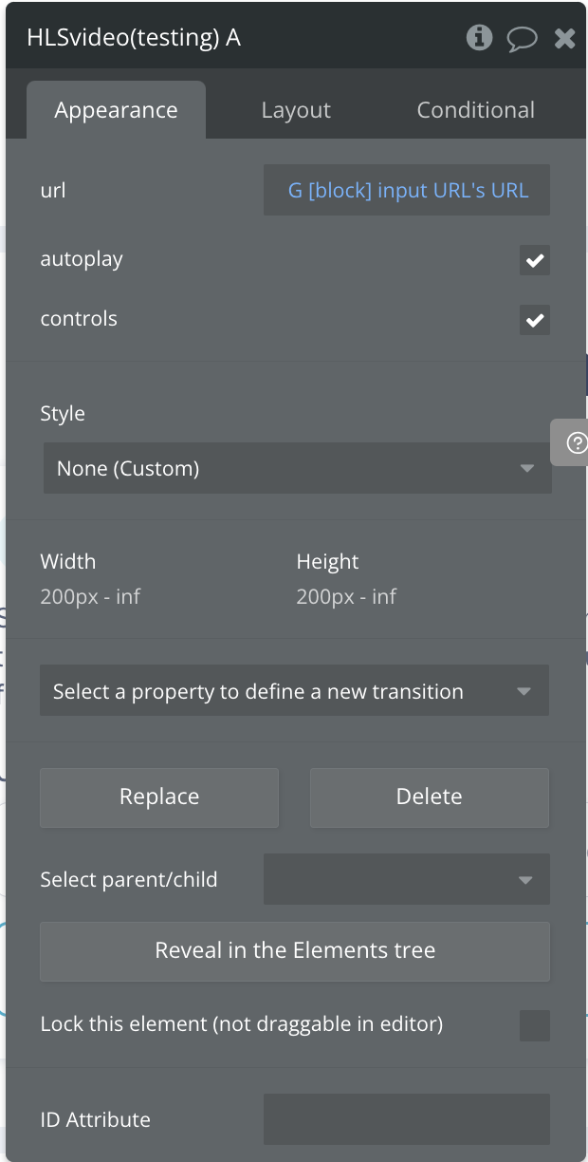Edit the url dynamic expression field
588x1162 pixels.
[407, 190]
